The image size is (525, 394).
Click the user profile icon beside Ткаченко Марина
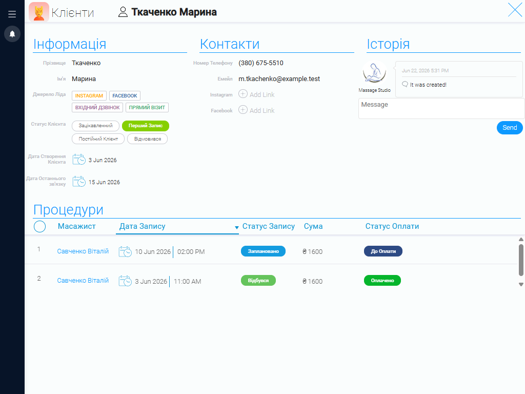click(123, 12)
